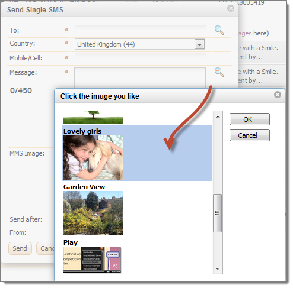Confirm selection with the OK button

coord(250,119)
